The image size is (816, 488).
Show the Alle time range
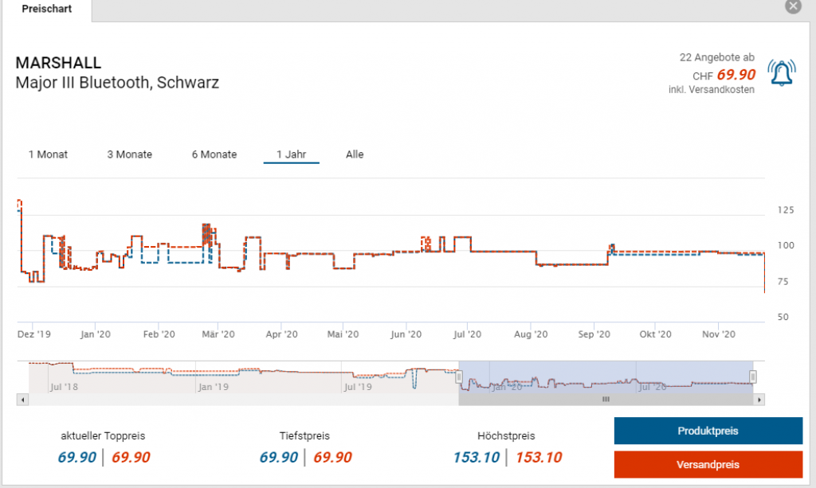coord(355,154)
